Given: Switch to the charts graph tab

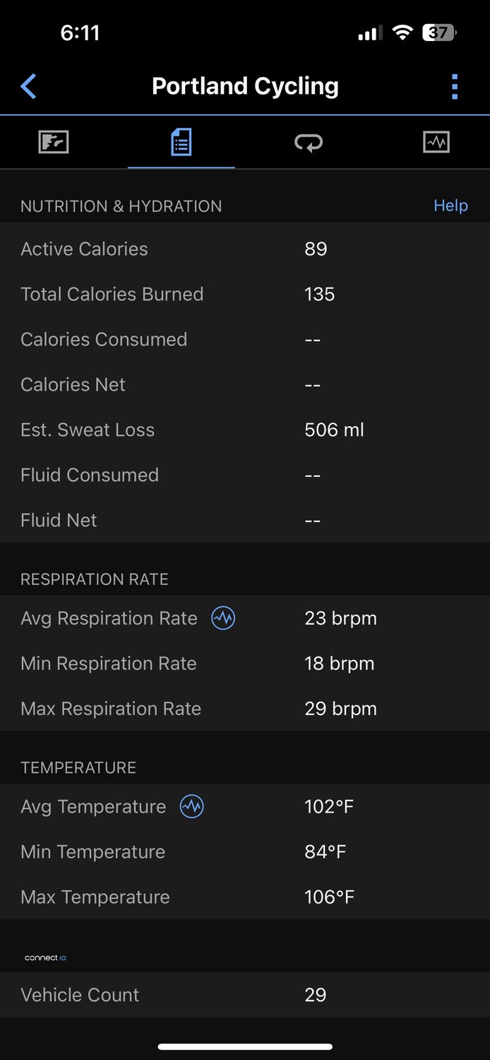Looking at the screenshot, I should point(436,142).
